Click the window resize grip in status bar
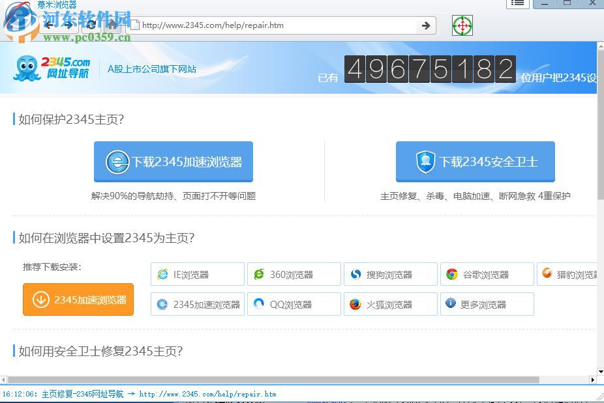Screen dimensions: 604x403 [x=599, y=398]
